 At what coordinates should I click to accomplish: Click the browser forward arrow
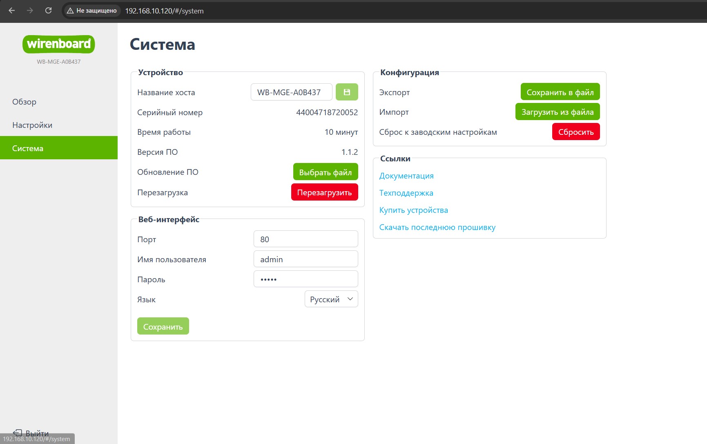pos(30,11)
